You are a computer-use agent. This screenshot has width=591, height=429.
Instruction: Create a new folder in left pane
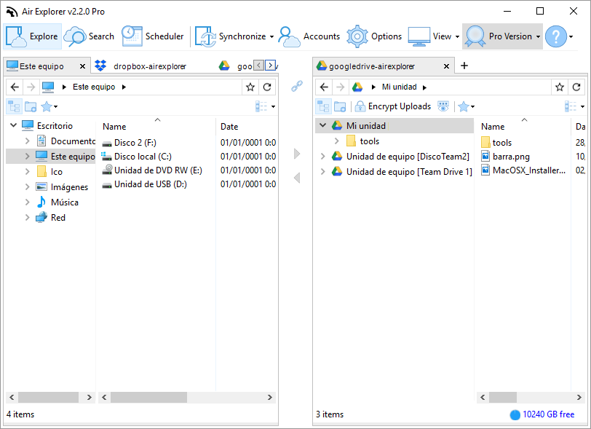point(31,107)
